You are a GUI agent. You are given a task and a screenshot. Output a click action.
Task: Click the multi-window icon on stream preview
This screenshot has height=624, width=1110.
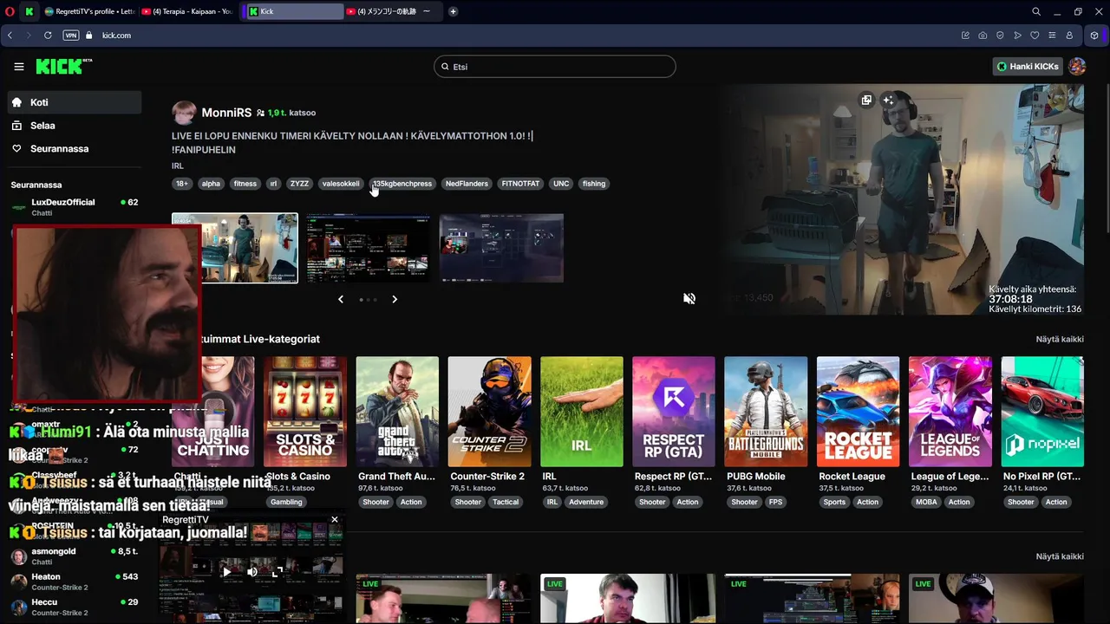point(866,101)
